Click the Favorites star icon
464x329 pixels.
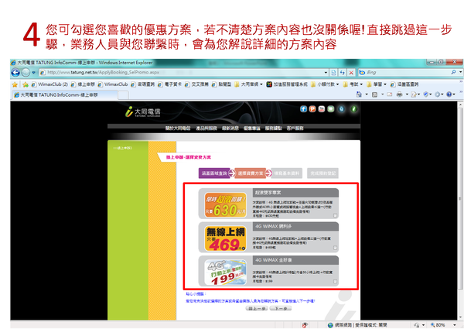[15, 84]
